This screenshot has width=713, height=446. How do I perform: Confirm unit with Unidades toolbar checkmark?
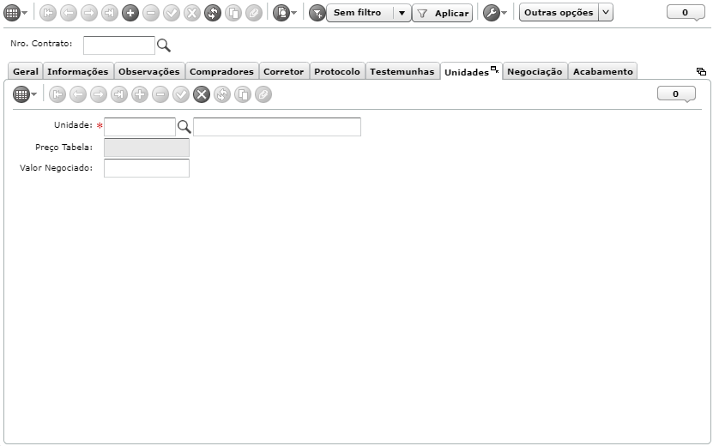[181, 94]
